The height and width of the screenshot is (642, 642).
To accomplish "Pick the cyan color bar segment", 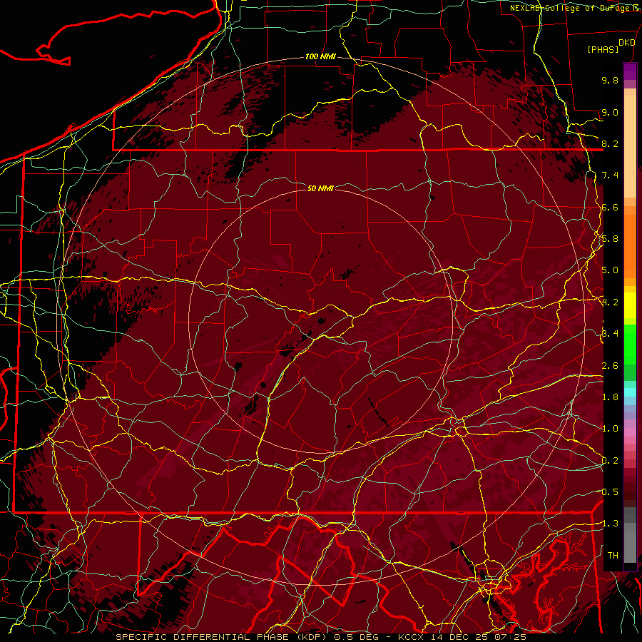I will tap(630, 392).
